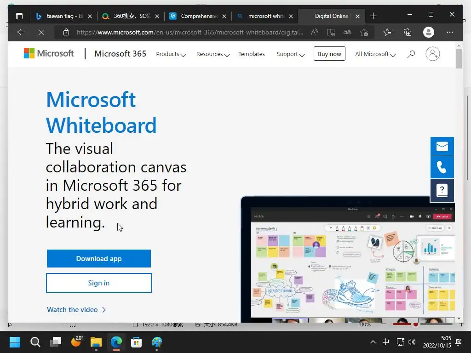Open the Watch the video link
Viewport: 471px width, 353px height.
[x=76, y=309]
